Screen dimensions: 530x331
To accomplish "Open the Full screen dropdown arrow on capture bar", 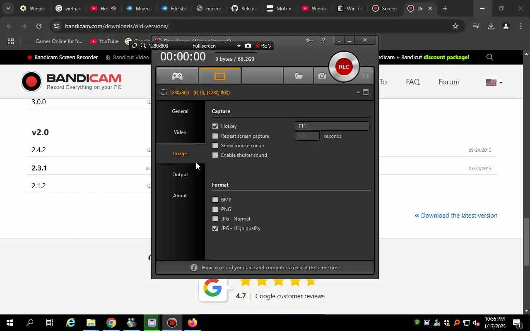I will click(x=238, y=46).
